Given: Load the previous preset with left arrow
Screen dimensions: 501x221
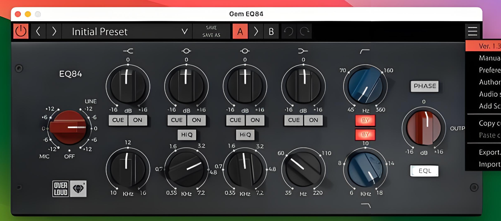Looking at the screenshot, I should pos(38,31).
